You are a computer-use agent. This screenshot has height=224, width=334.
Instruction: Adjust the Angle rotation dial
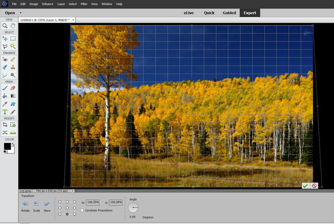click(x=133, y=207)
